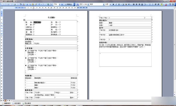176x106 pixels.
Task: Click the ruler tab-stop selector
Action: point(1,8)
